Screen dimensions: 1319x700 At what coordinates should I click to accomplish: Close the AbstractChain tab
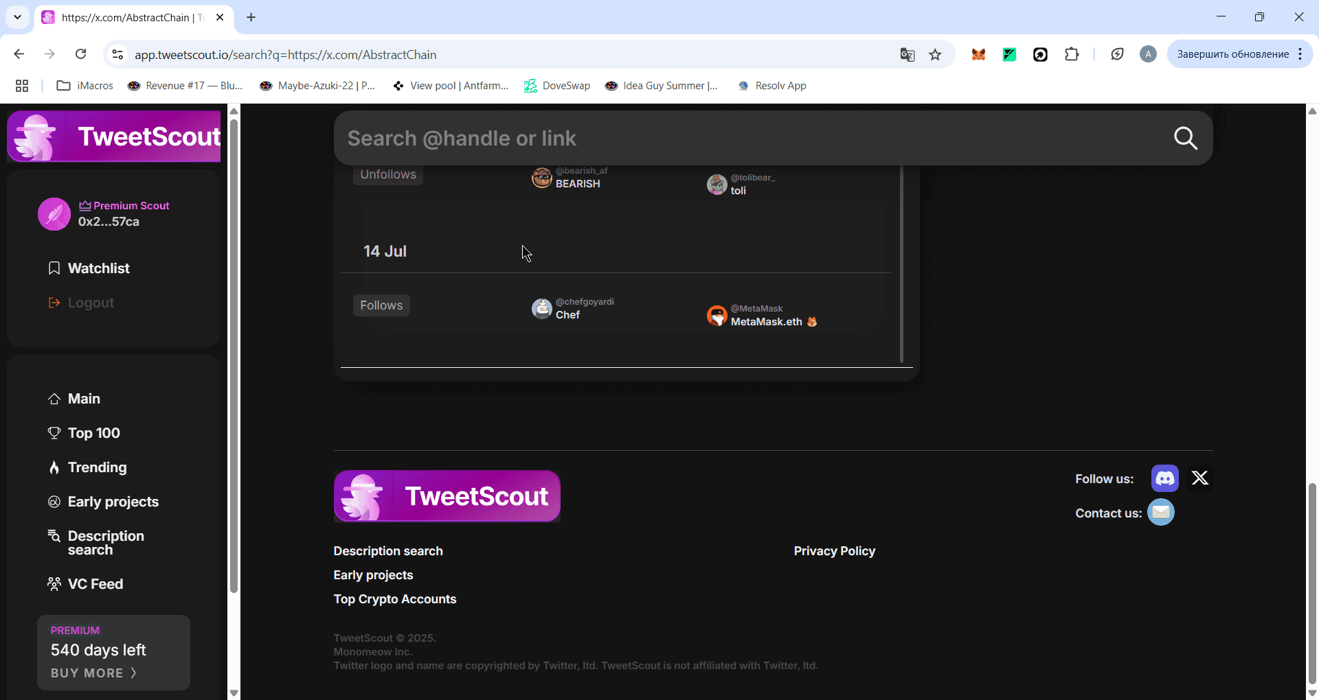[x=220, y=17]
